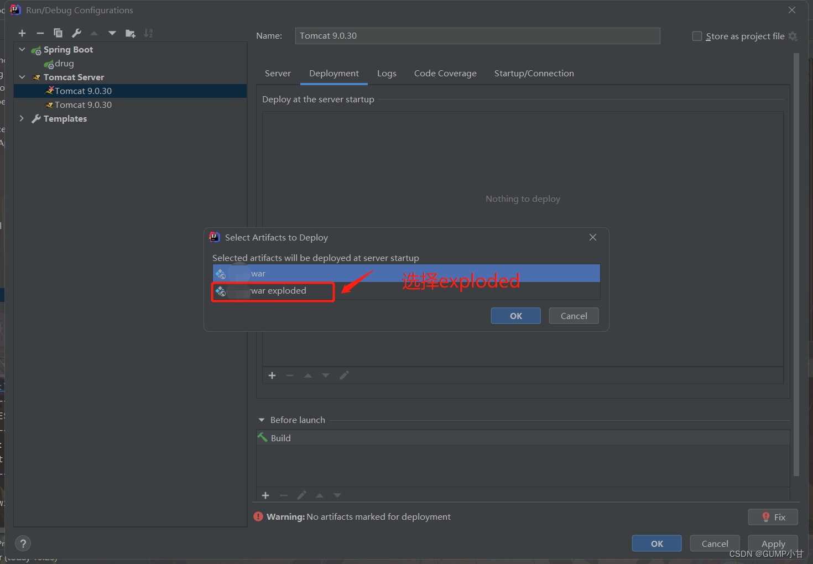
Task: Select the Tomcat Server group label
Action: [x=74, y=77]
